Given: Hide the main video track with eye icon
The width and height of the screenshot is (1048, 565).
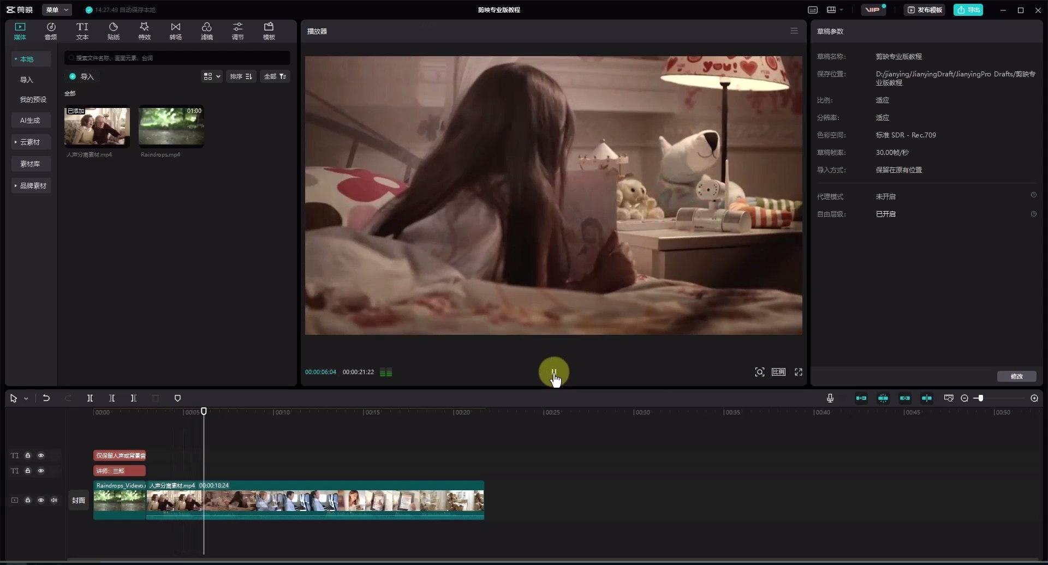Looking at the screenshot, I should coord(41,500).
